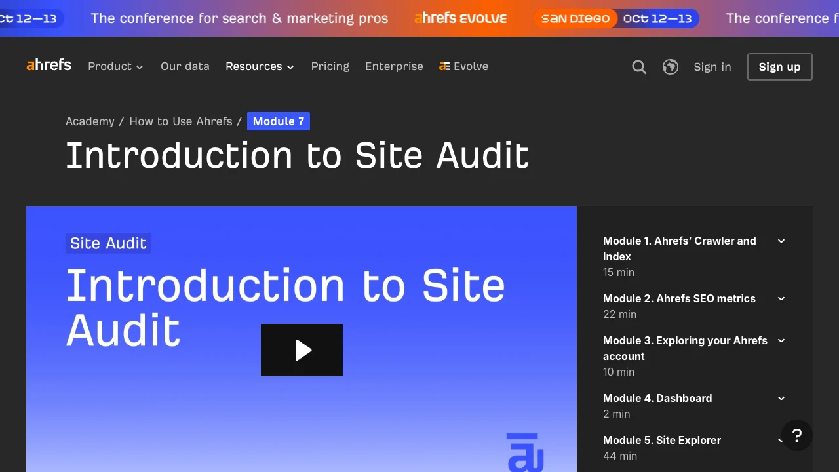Screen dimensions: 839x472
Task: Play the Introduction to Site Audit video
Action: point(302,350)
